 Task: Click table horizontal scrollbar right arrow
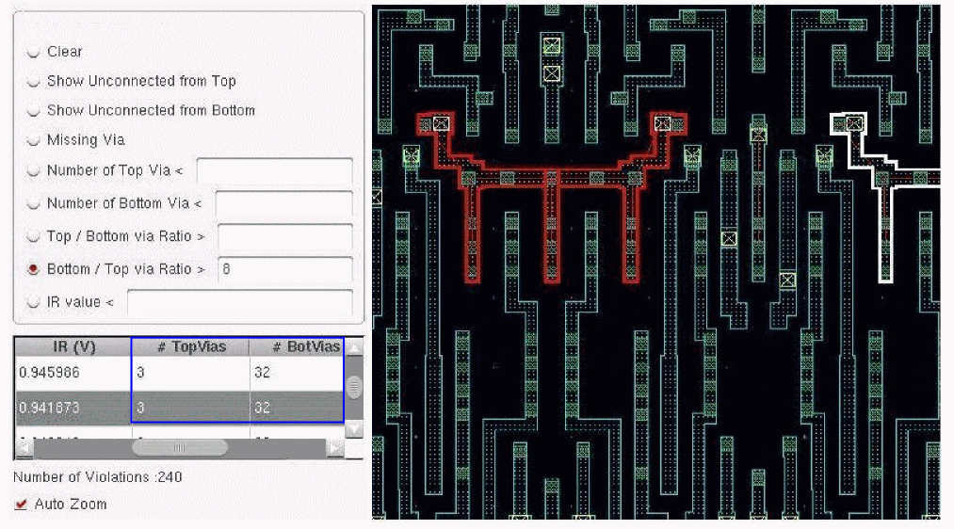click(335, 449)
